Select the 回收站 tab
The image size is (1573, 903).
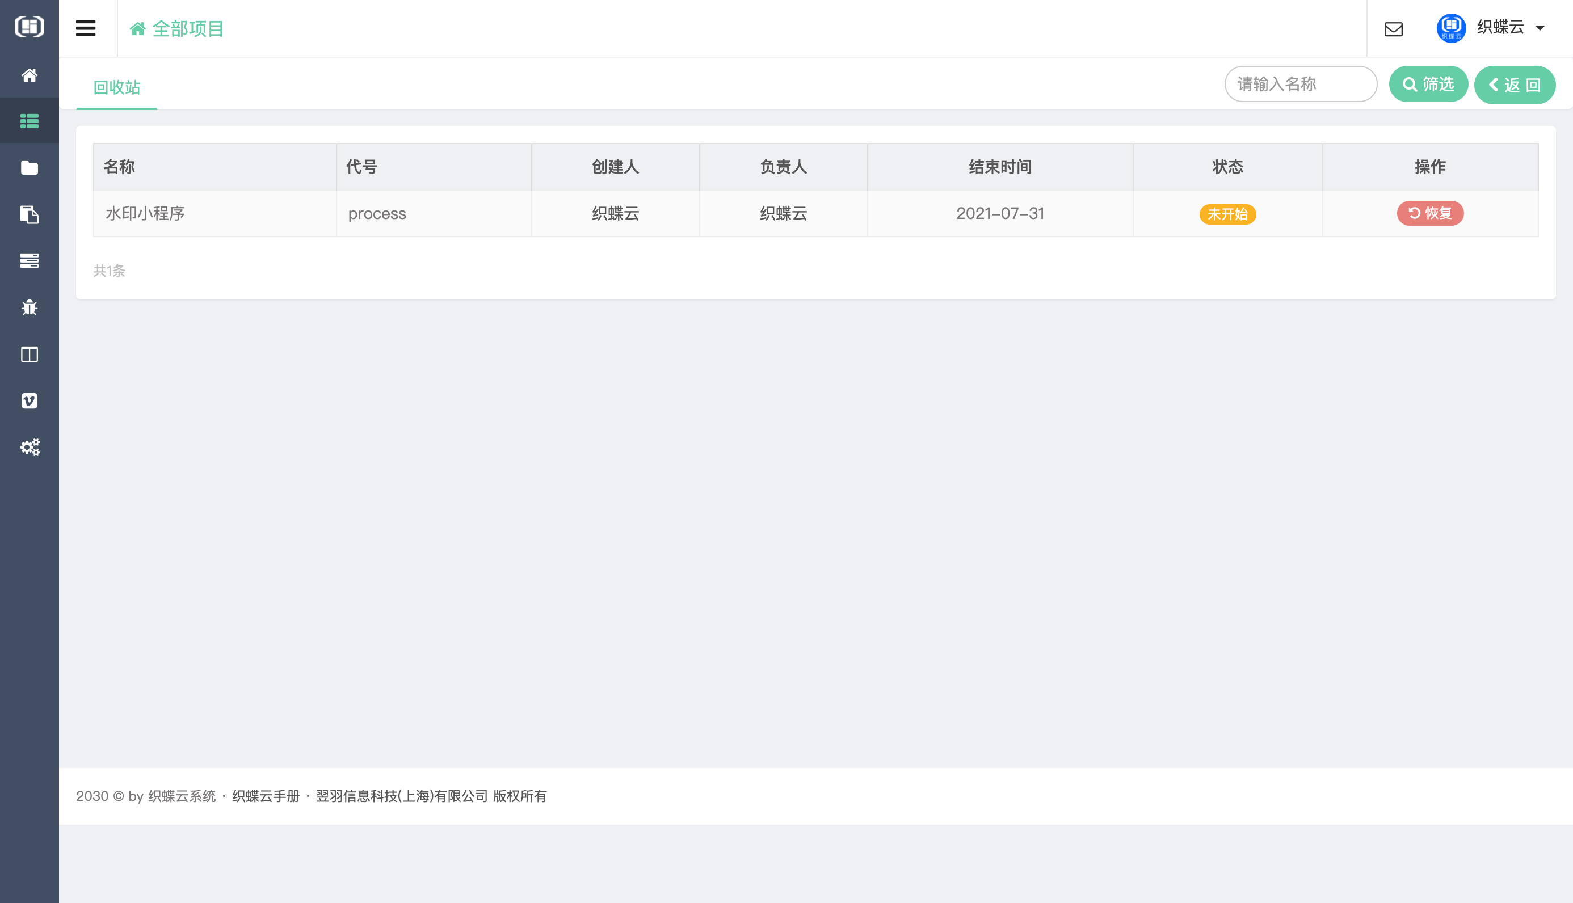[x=116, y=87]
